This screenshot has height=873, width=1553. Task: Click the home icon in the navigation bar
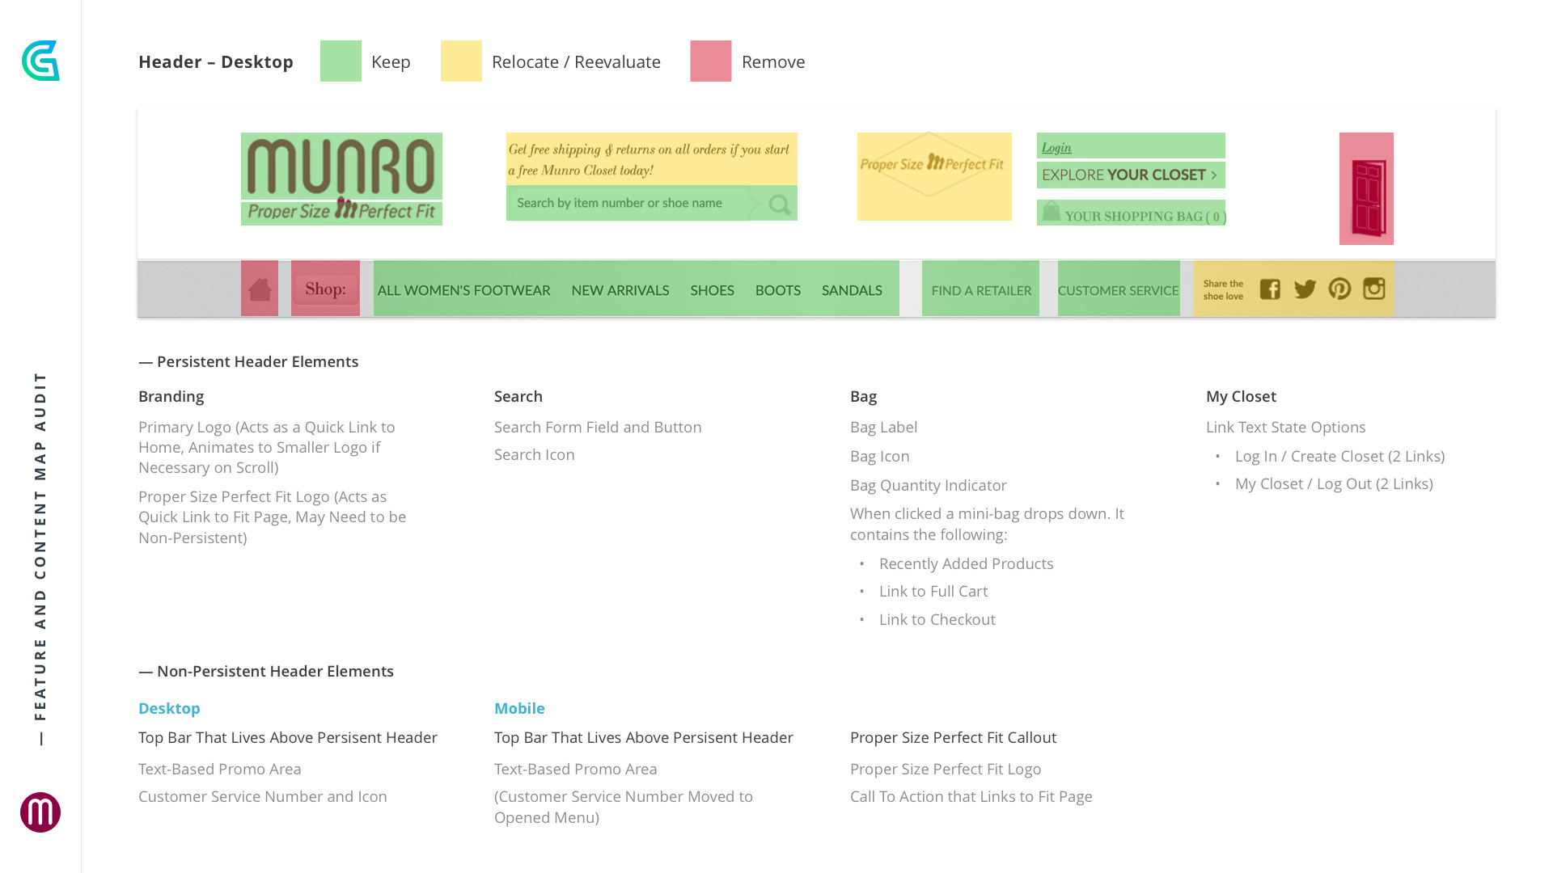coord(260,289)
